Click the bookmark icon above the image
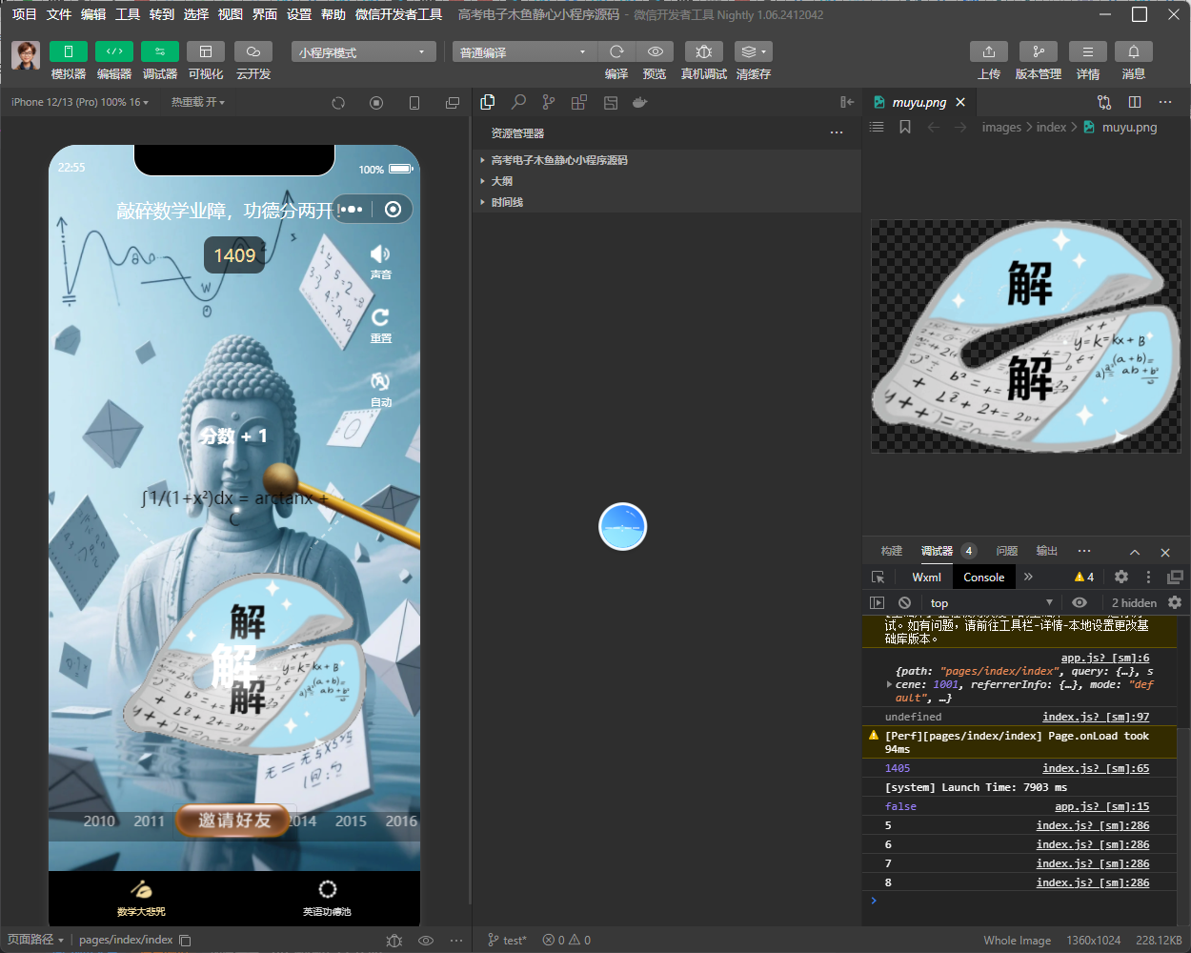Viewport: 1191px width, 953px height. [905, 127]
